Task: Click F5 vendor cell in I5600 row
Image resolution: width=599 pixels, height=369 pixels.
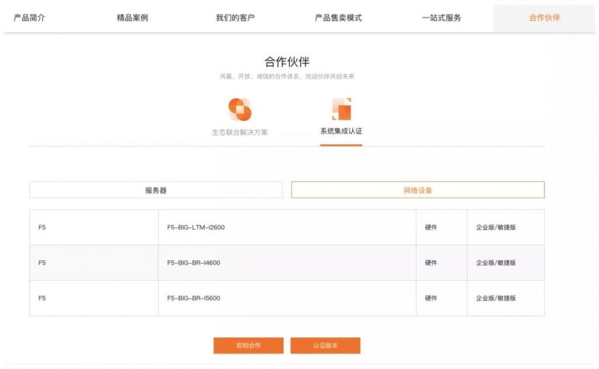Action: (x=94, y=298)
